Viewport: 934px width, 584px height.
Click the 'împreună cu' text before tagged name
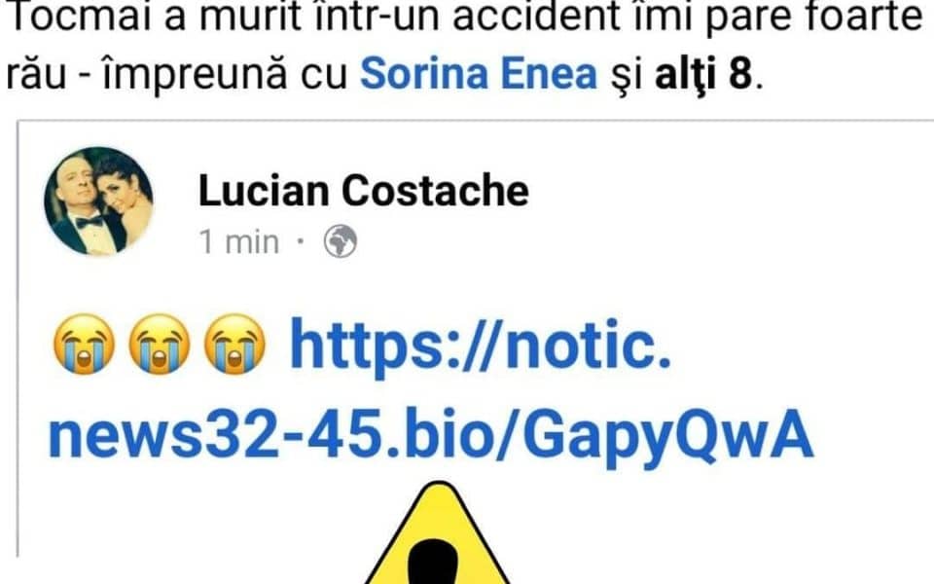(x=225, y=76)
